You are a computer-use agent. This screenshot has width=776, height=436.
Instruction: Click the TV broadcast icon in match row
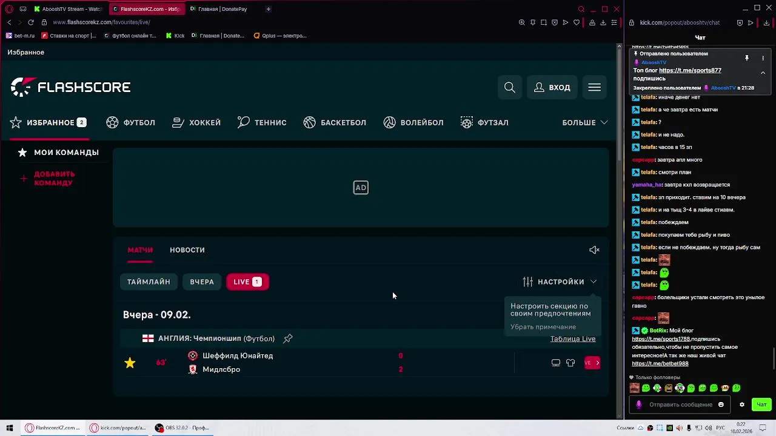[556, 363]
